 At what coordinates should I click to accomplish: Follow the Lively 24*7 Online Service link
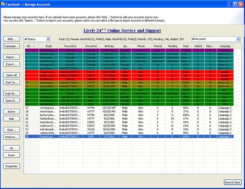point(122,31)
